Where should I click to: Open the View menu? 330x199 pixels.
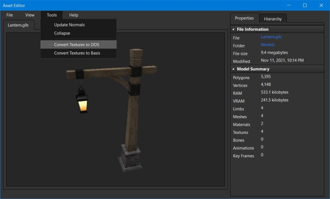click(x=30, y=15)
